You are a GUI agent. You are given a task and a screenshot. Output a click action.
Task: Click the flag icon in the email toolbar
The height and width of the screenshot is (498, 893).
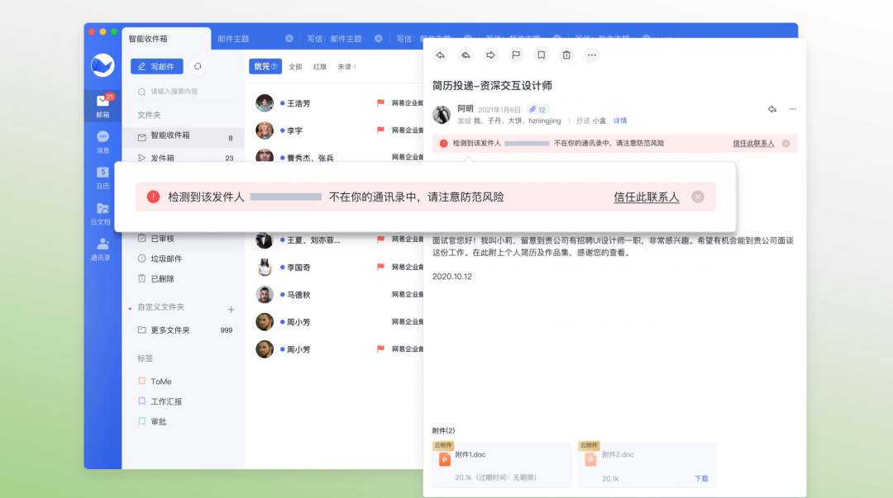(x=516, y=55)
